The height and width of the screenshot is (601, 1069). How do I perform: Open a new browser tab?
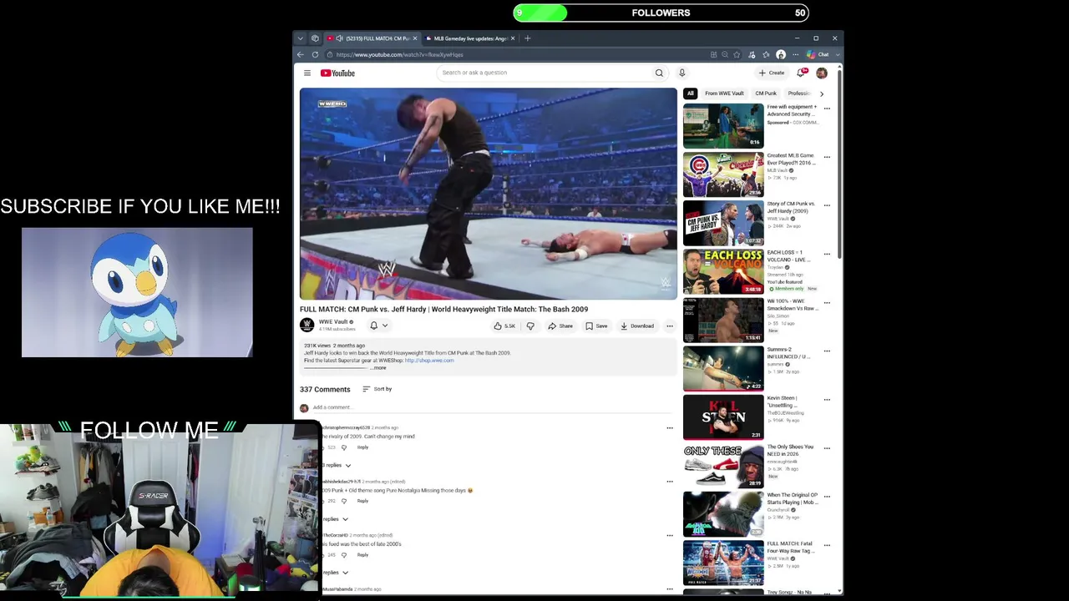coord(527,38)
